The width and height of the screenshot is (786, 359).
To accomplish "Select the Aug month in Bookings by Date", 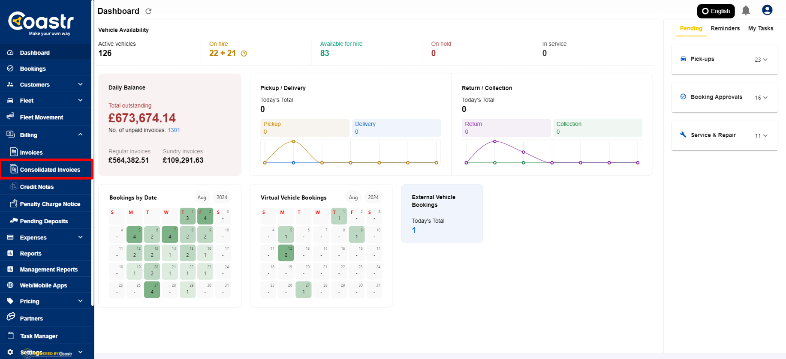I will pyautogui.click(x=202, y=197).
